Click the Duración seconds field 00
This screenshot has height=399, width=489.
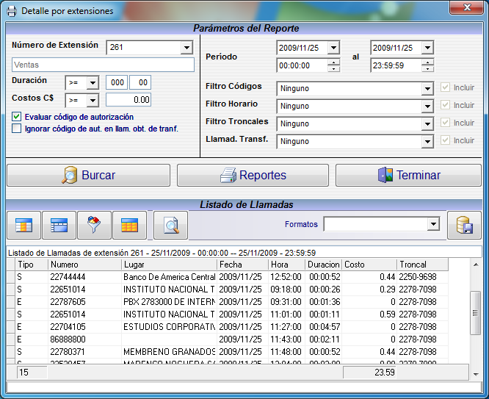140,82
